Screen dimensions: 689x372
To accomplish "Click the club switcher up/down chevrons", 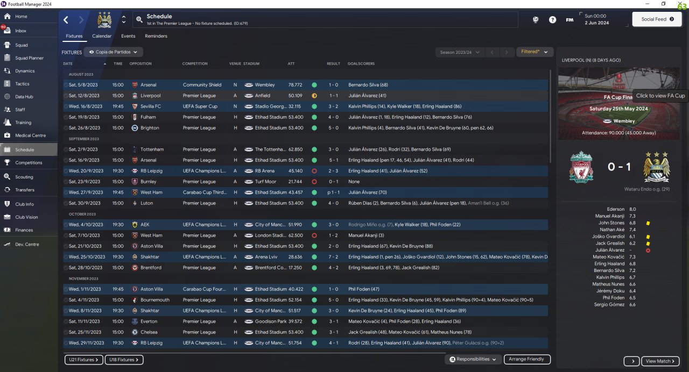I will click(124, 20).
